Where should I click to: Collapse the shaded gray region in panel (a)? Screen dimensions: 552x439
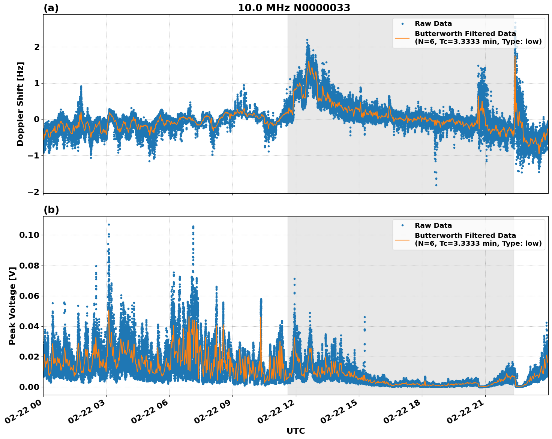[x=401, y=169]
